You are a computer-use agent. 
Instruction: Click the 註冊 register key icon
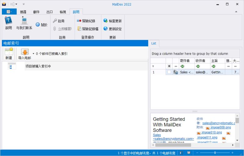55,21
